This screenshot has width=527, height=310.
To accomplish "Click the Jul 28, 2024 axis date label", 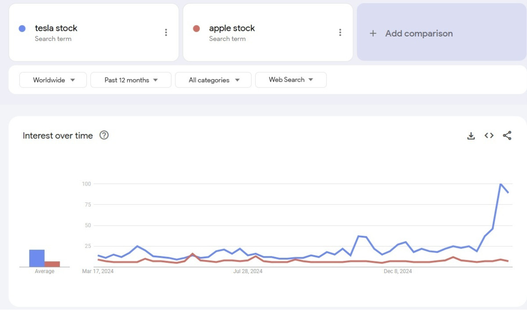I will click(248, 271).
